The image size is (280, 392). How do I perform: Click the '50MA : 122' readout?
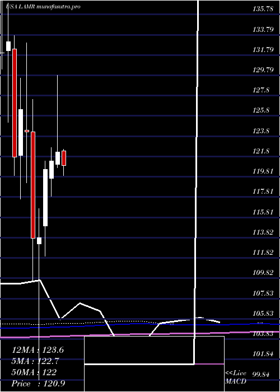pyautogui.click(x=34, y=372)
